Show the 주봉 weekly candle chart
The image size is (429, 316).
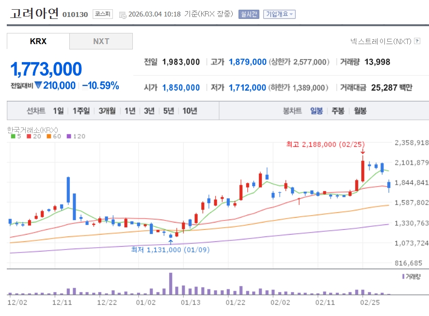coord(338,111)
